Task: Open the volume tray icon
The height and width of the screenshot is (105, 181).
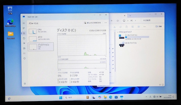Action: [x=157, y=97]
